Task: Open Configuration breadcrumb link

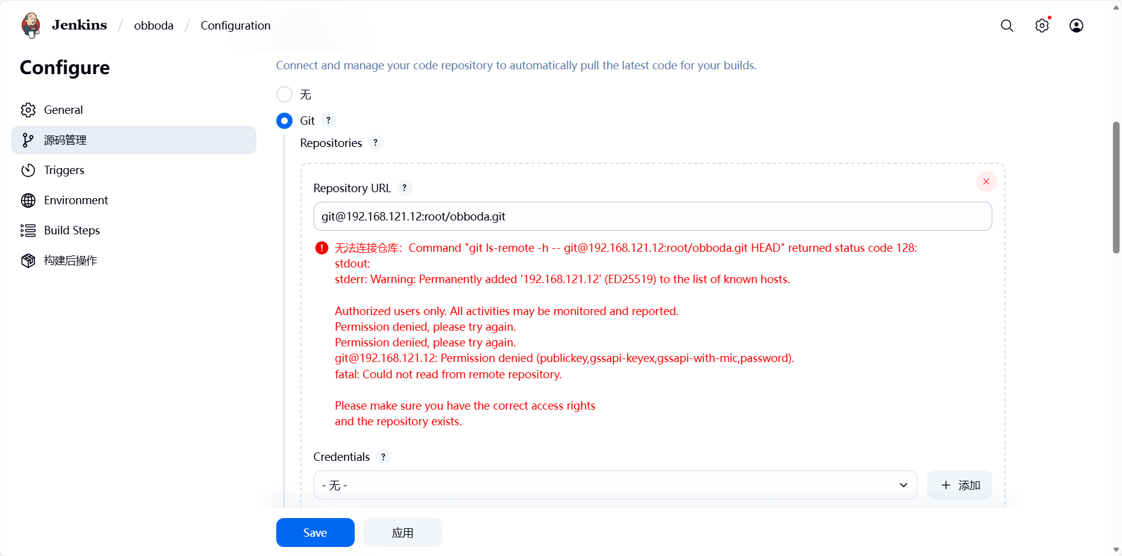Action: tap(235, 25)
